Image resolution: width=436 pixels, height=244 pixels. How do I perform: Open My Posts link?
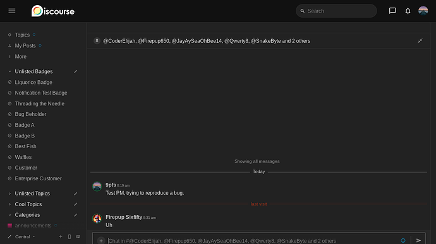pyautogui.click(x=25, y=45)
